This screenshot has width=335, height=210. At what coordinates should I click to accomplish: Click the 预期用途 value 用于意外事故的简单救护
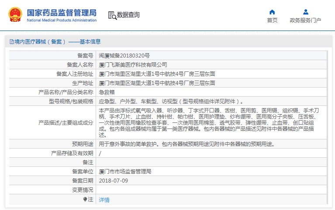pos(187,144)
